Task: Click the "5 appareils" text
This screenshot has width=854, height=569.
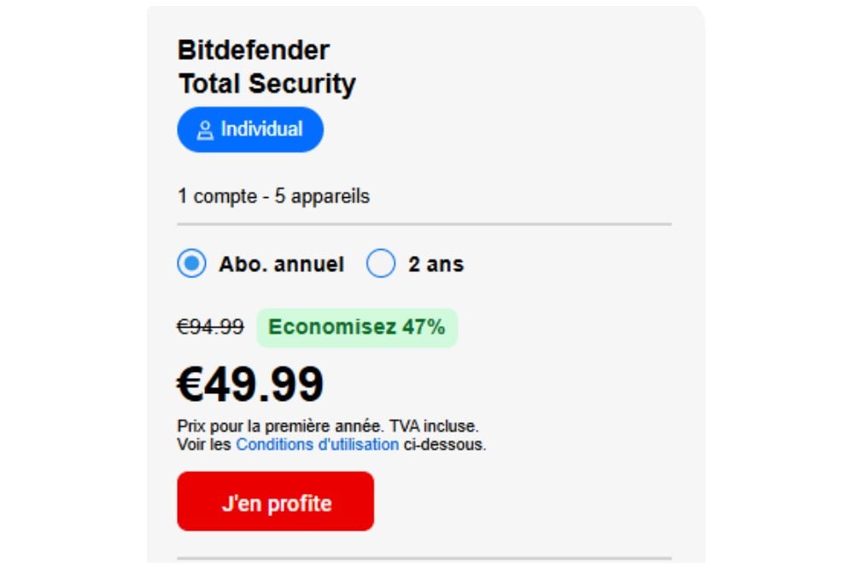Action: pyautogui.click(x=322, y=196)
